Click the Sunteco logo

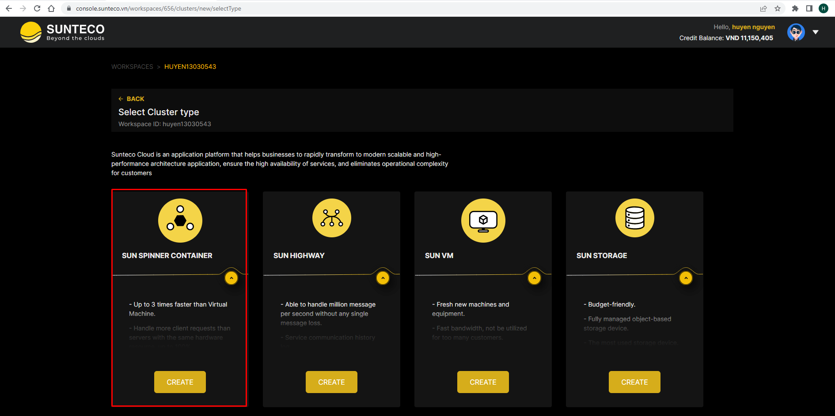62,32
